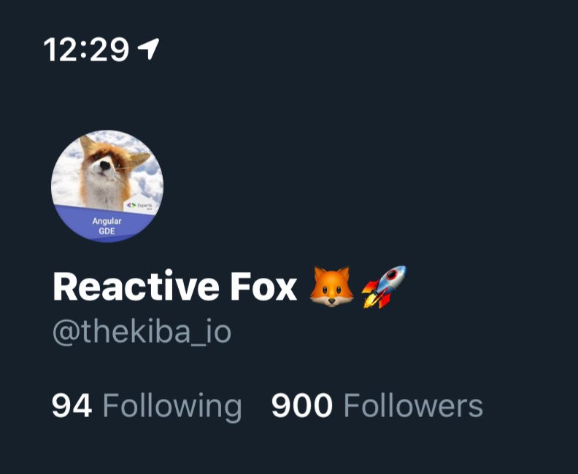
Task: Tap the location arrow icon in status bar
Action: 148,49
